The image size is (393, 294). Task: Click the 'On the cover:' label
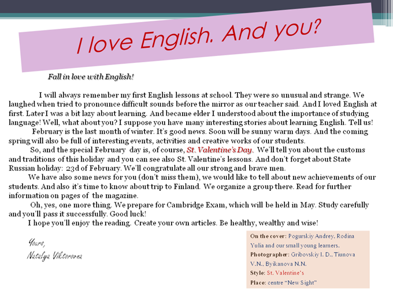[x=268, y=236]
